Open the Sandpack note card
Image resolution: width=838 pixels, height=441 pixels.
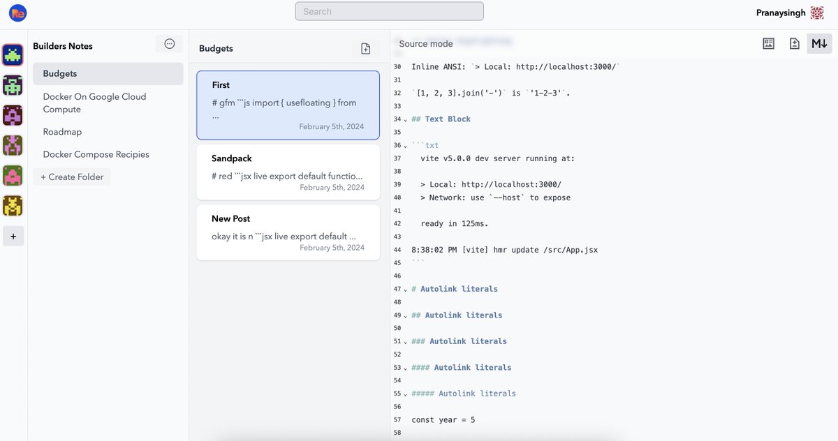[x=288, y=172]
